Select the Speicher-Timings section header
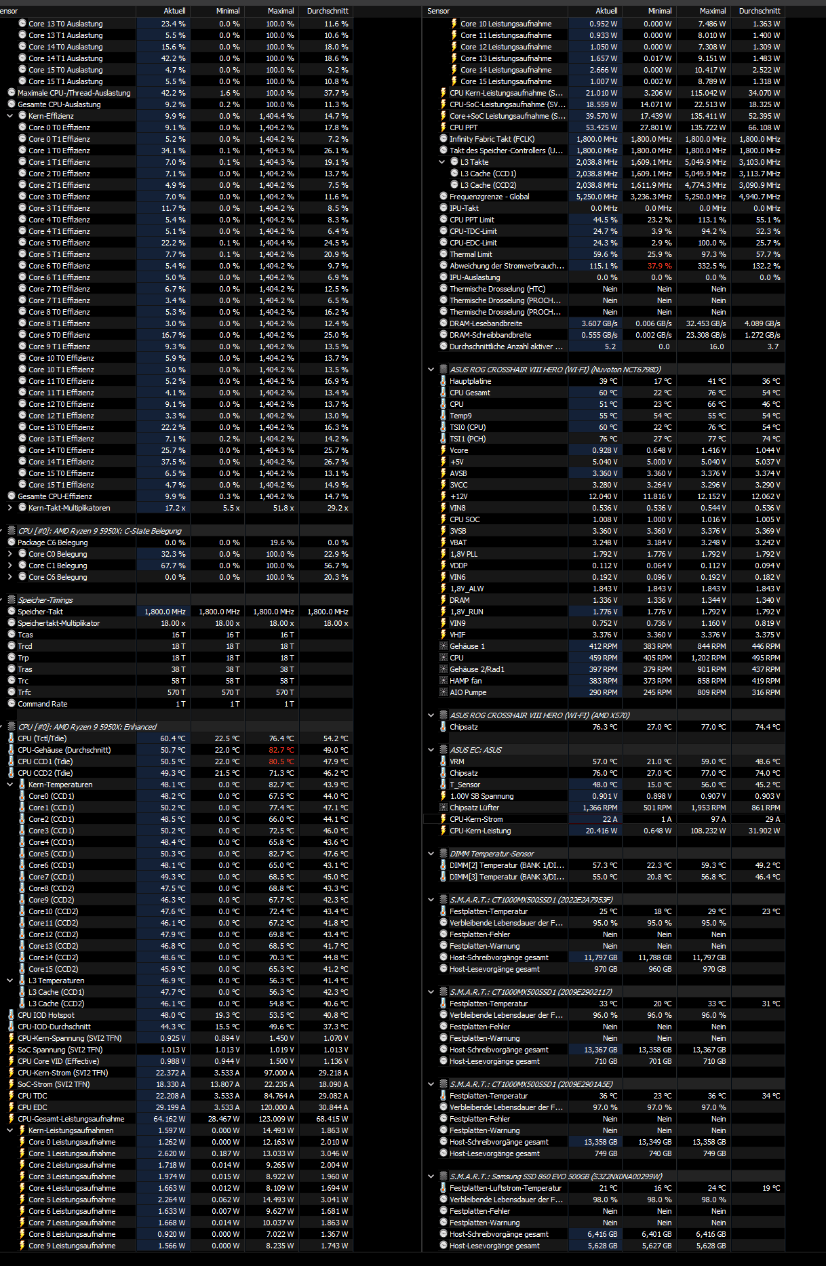 click(45, 600)
